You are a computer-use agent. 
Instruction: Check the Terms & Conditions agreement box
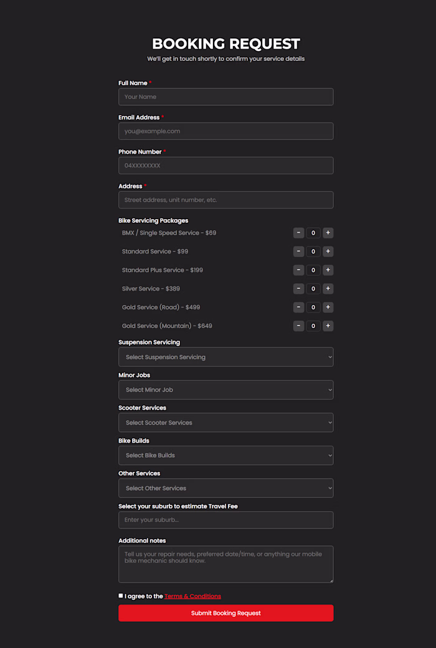(120, 596)
